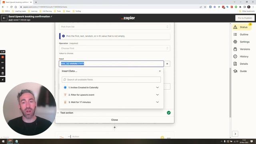Open browser profile avatar
The width and height of the screenshot is (256, 144).
249,7
